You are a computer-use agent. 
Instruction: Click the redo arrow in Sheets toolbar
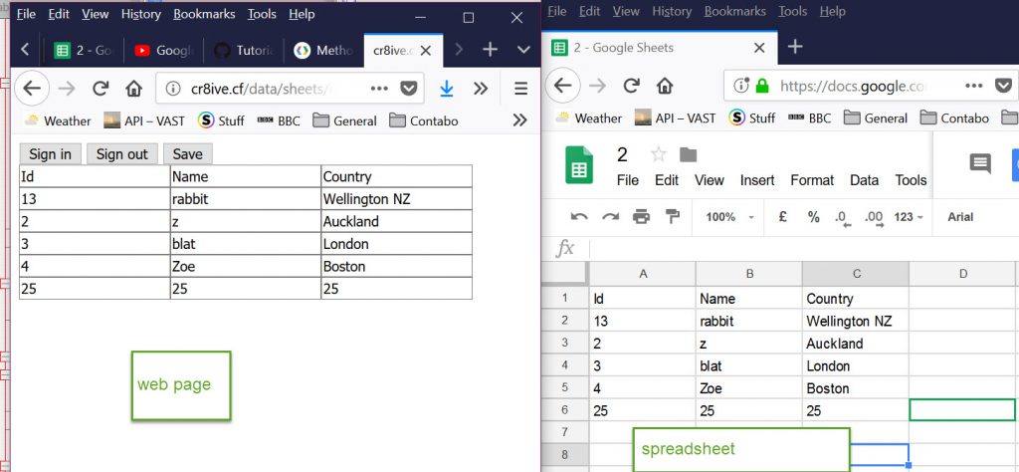[x=609, y=217]
